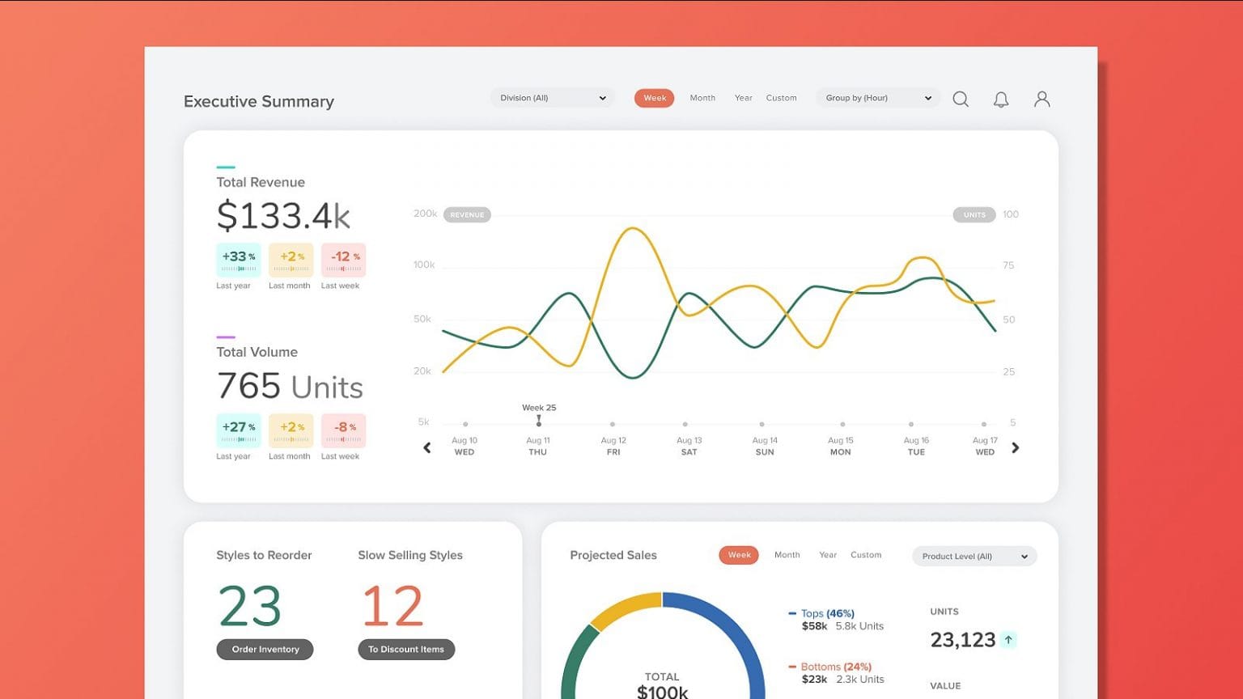Open the Division (All) dropdown
This screenshot has width=1243, height=699.
(551, 97)
